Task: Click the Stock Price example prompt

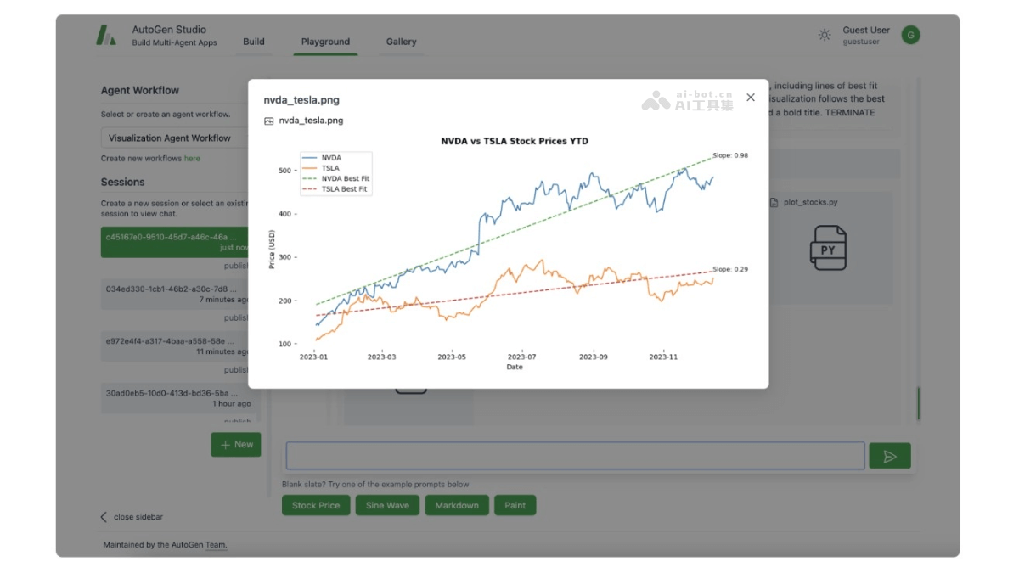Action: [x=316, y=506]
